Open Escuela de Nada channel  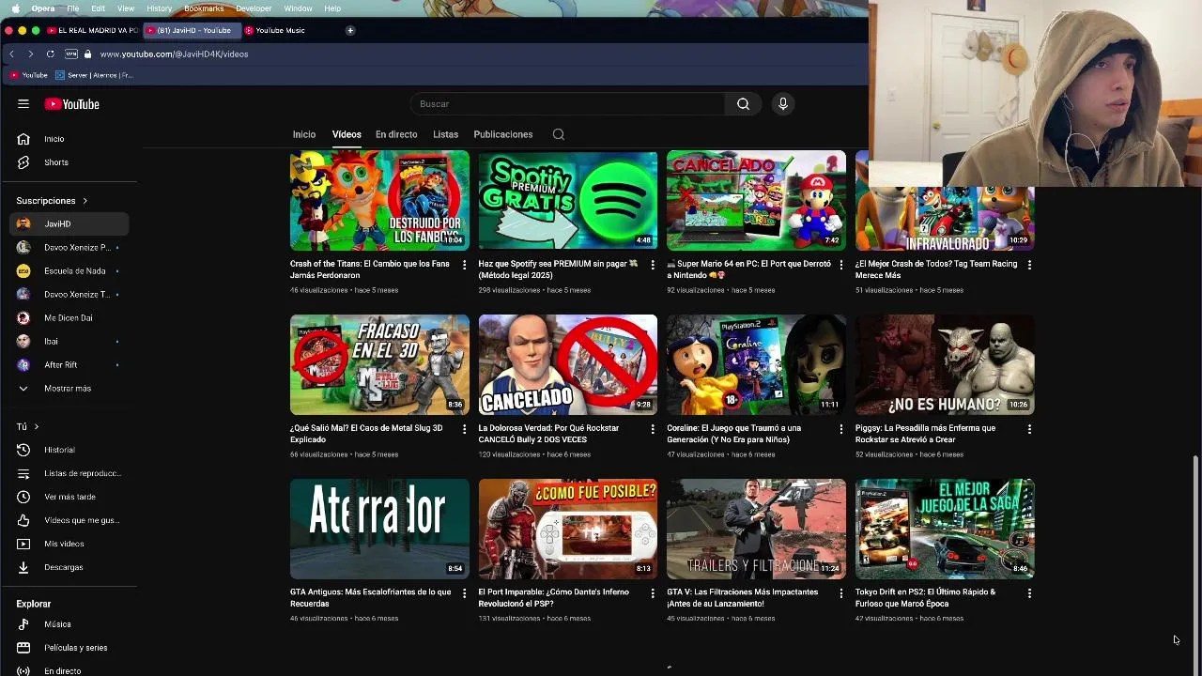click(x=69, y=271)
